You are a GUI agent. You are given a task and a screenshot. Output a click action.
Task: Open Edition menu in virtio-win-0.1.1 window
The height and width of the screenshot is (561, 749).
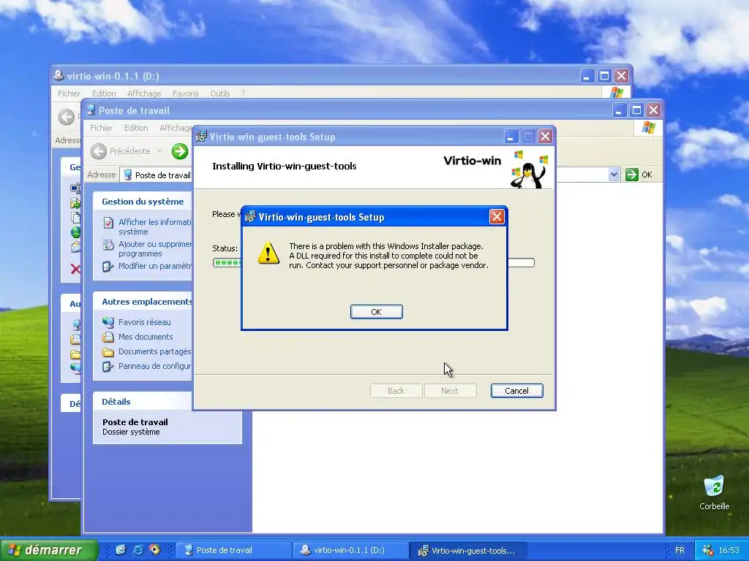[x=104, y=93]
